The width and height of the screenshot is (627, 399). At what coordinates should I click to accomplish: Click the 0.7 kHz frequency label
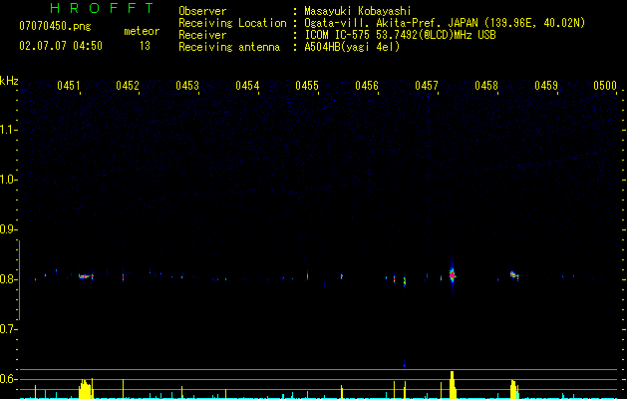(x=8, y=329)
